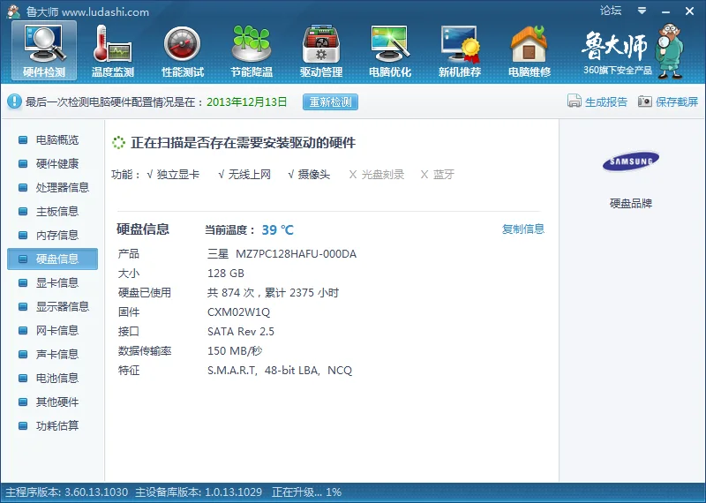Click the usage text 共 874 次
Screen dimensions: 706x503
point(230,293)
